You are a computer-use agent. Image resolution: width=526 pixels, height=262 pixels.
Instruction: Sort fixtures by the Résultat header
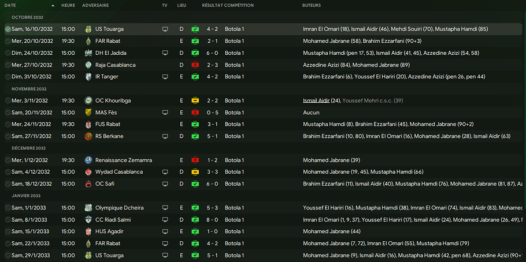212,5
